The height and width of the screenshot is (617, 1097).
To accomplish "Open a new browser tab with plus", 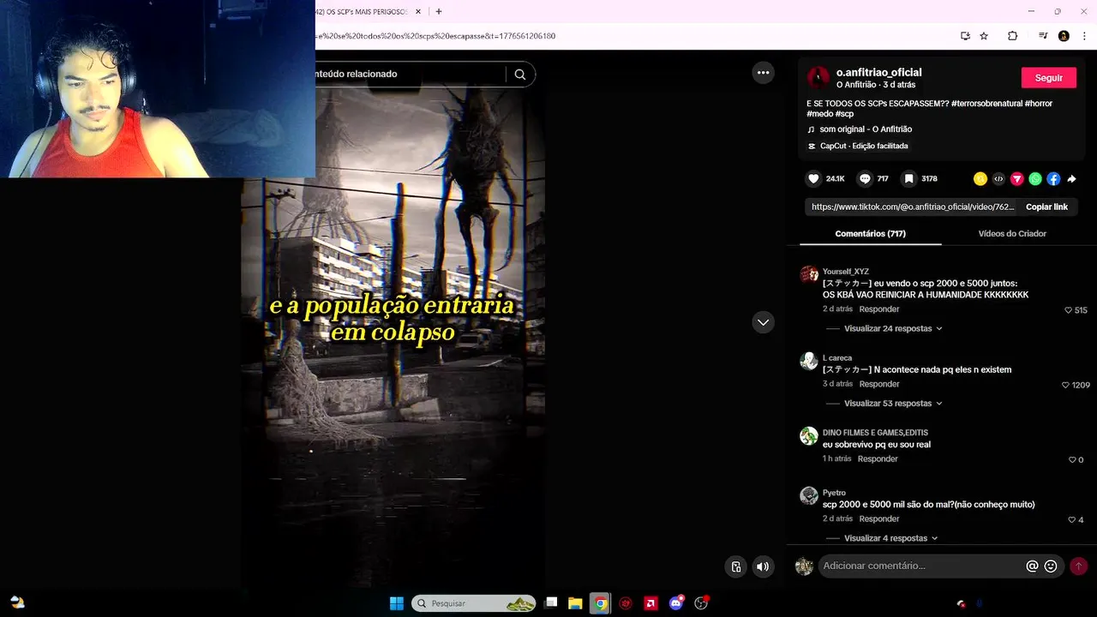I will 439,11.
